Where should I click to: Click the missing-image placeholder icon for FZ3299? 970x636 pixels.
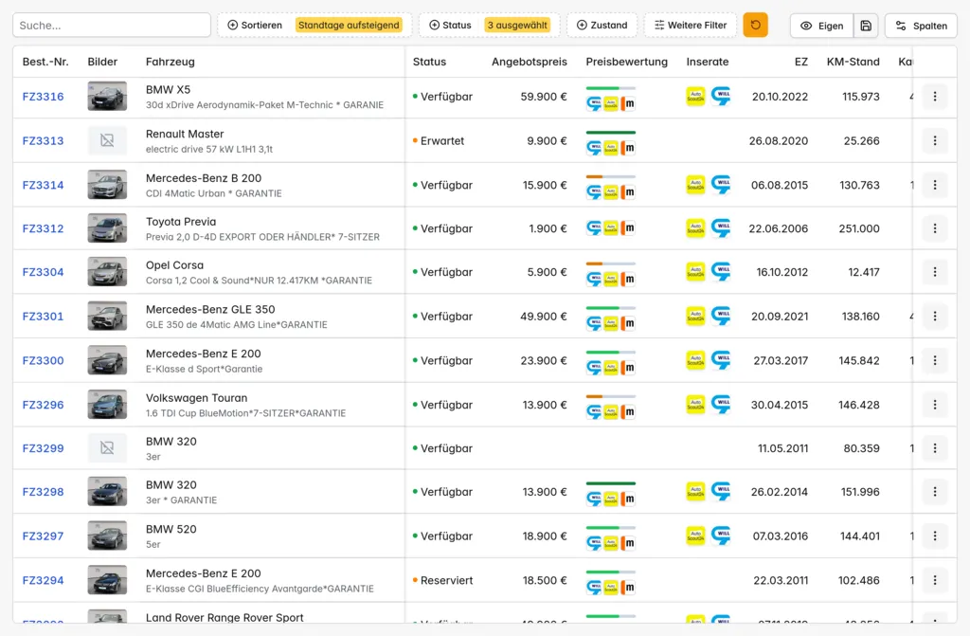(107, 447)
